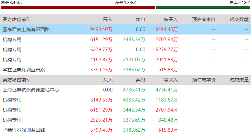This screenshot has width=251, height=133.
Task: Click the 2121.03万 卖出 cell
Action: pyautogui.click(x=134, y=60)
